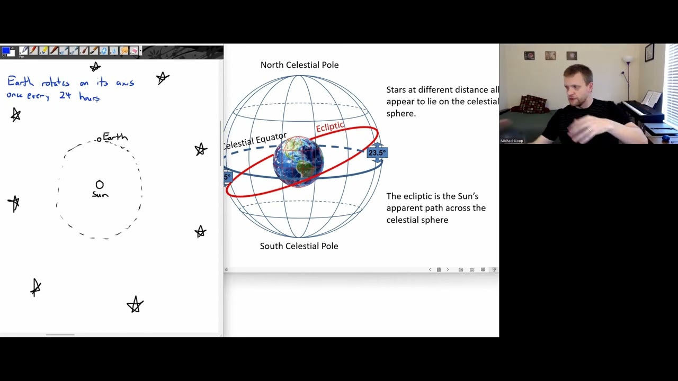Open the tool list dropdown arrow
The width and height of the screenshot is (678, 381).
140,51
